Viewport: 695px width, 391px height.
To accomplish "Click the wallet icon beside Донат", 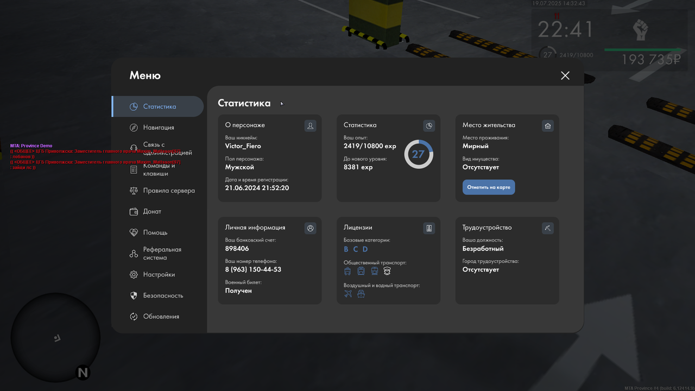I will [134, 212].
